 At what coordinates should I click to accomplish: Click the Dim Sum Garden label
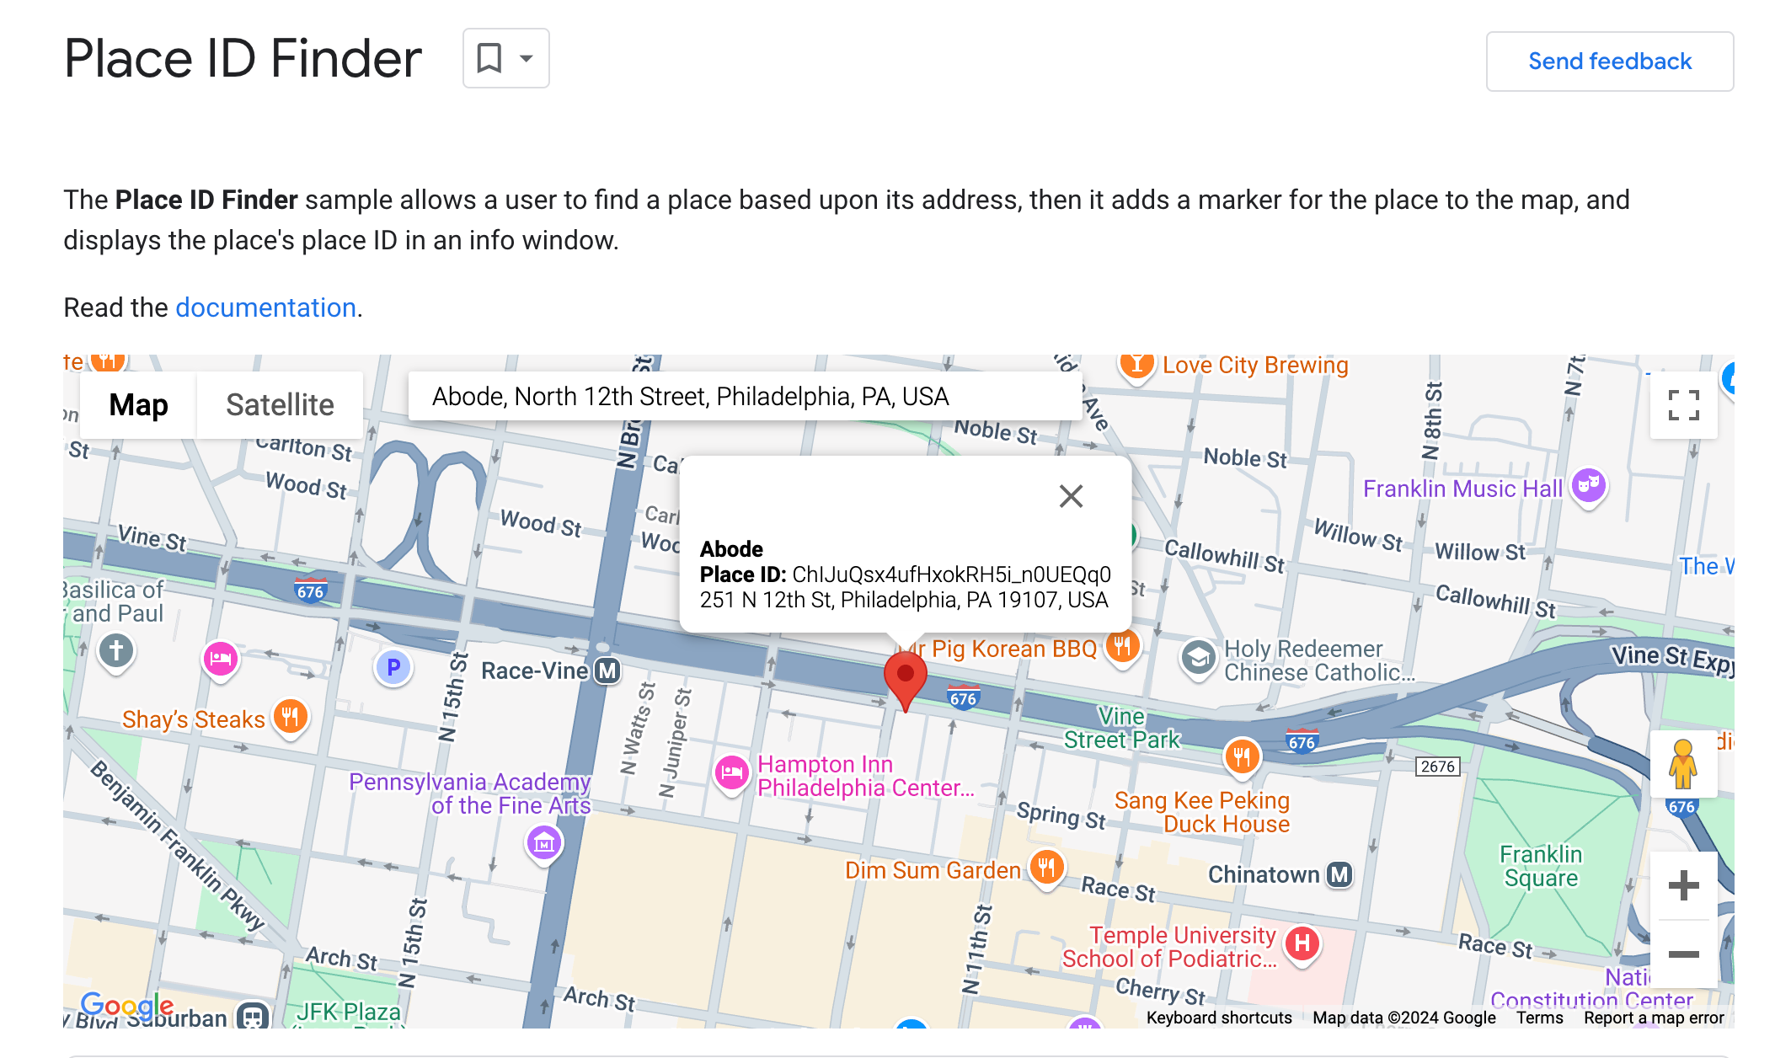pos(933,870)
